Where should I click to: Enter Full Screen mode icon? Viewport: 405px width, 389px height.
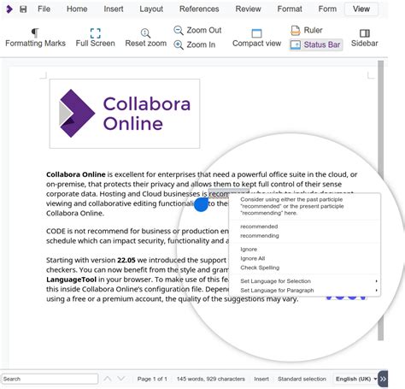click(95, 33)
